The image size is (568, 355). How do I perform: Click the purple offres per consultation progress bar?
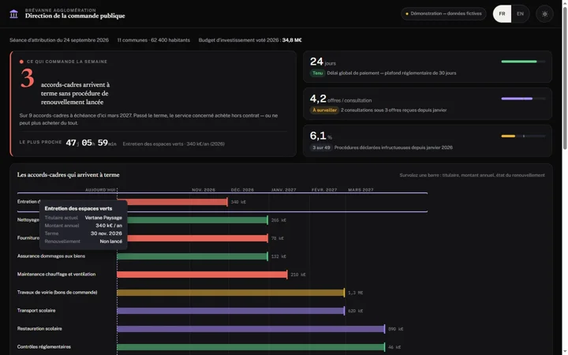point(523,99)
